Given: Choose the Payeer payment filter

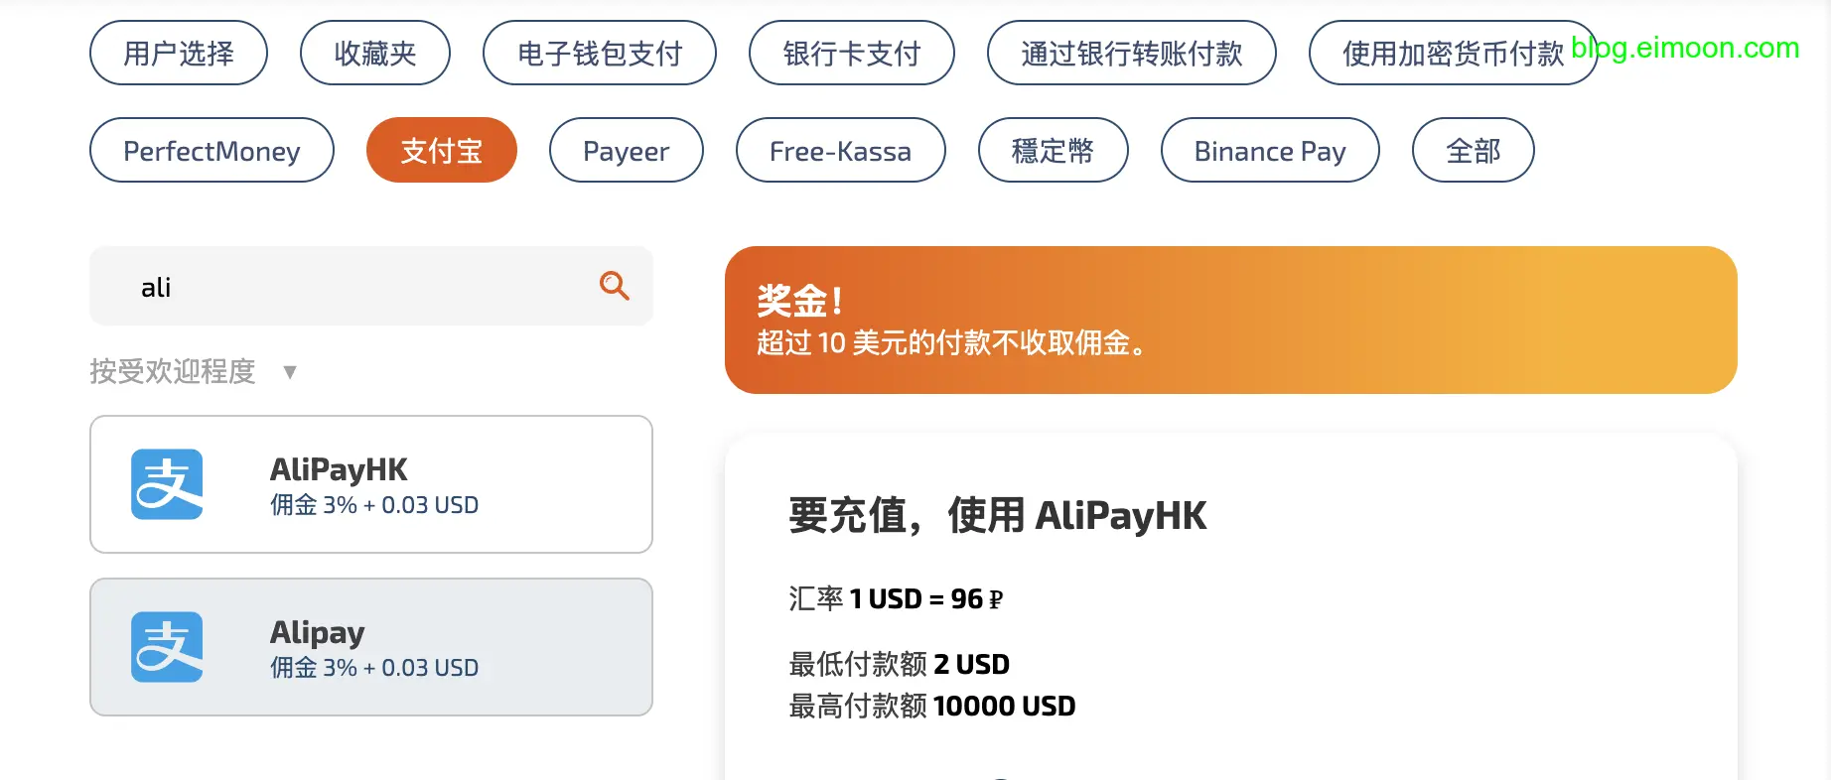Looking at the screenshot, I should 627,151.
